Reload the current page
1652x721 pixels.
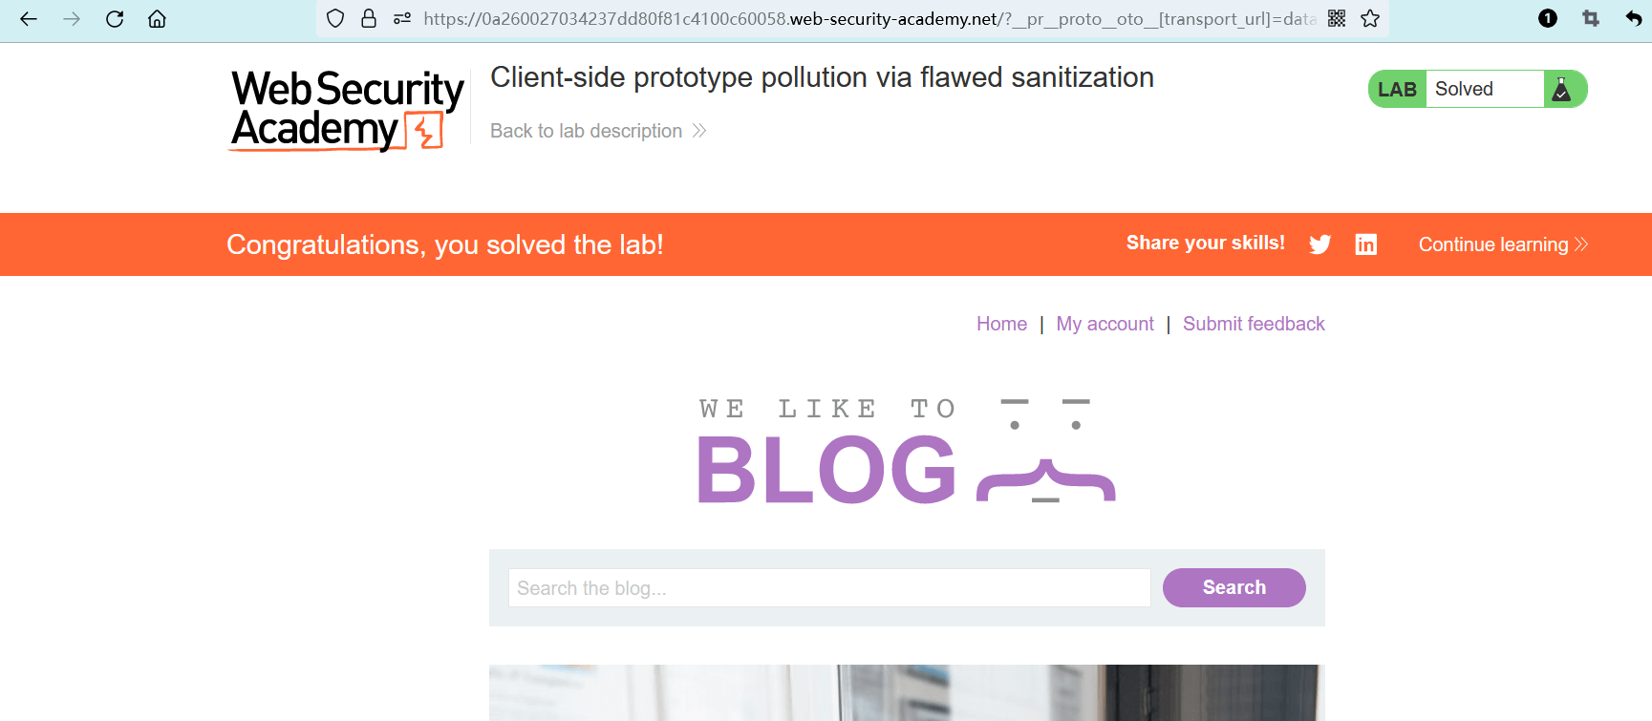tap(115, 19)
